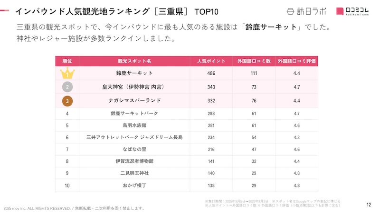380x213 pixels.
Task: Click the 順位 column header
Action: coord(67,61)
